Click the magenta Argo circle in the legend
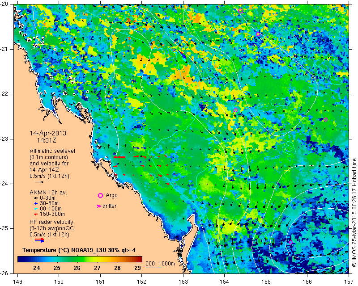The image size is (358, 286). tap(100, 195)
